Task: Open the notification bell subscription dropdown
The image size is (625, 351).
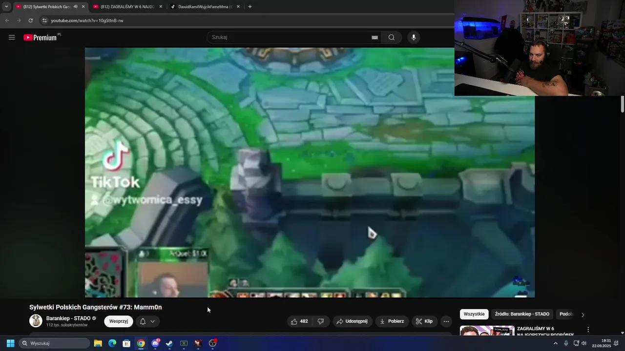Action: coord(147,321)
